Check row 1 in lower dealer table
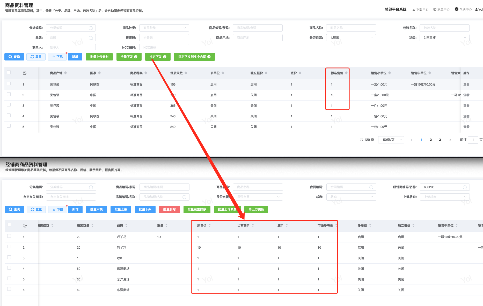This screenshot has height=306, width=483. coord(9,236)
